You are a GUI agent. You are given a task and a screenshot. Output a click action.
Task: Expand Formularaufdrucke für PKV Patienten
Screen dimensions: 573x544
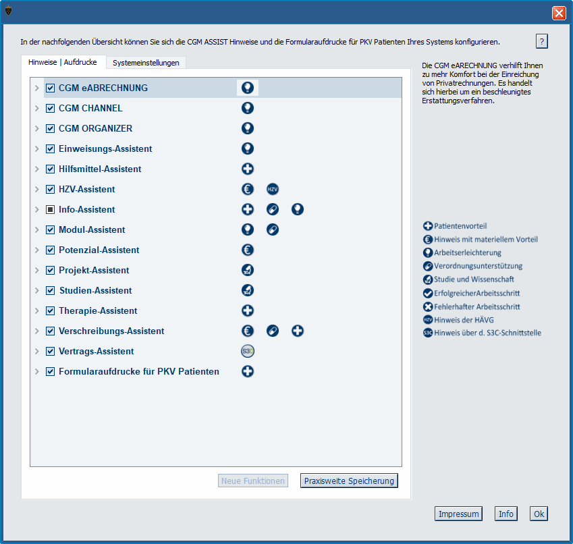[x=37, y=372]
